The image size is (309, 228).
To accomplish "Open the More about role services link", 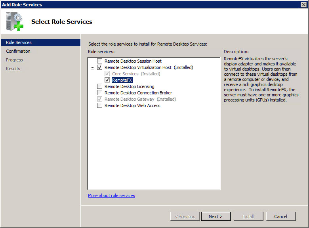I will (112, 195).
